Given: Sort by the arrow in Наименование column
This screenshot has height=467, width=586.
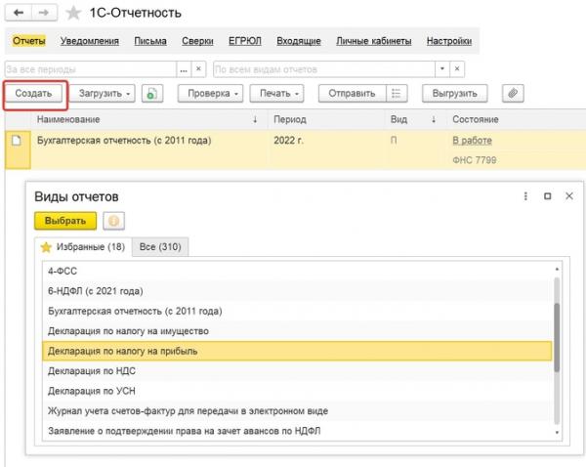Looking at the screenshot, I should pyautogui.click(x=255, y=119).
